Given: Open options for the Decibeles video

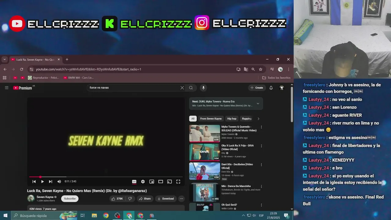Looking at the screenshot, I should pos(261,165).
